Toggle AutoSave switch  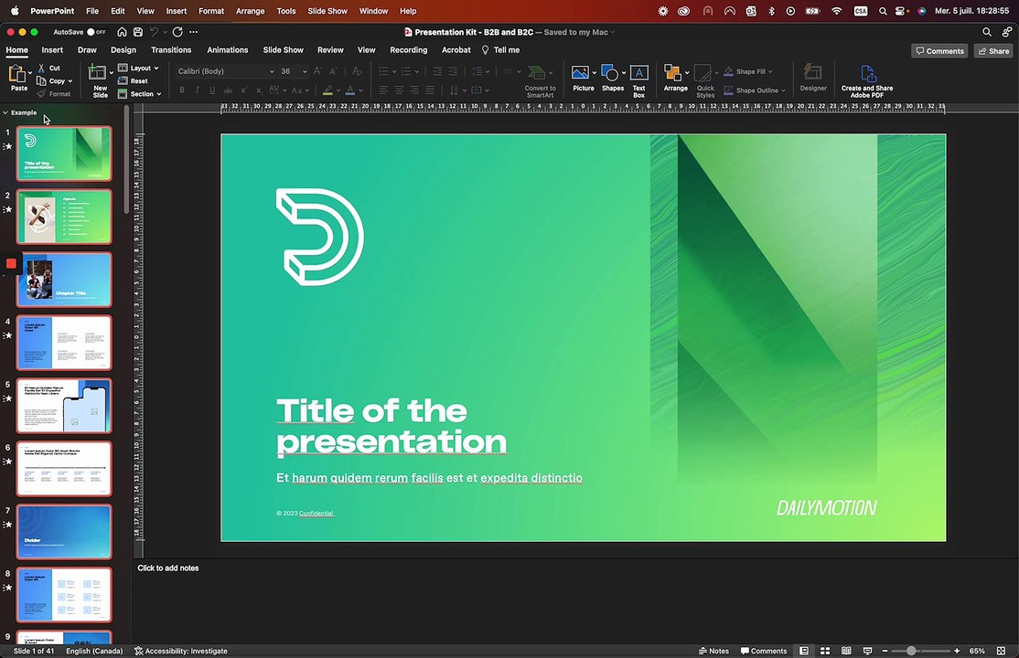[96, 32]
